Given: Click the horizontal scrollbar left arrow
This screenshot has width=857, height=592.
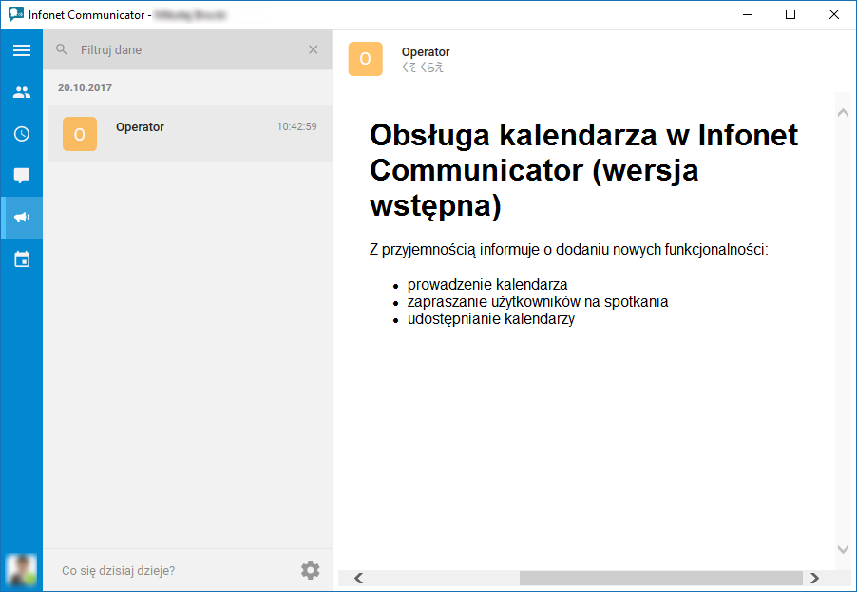Looking at the screenshot, I should click(x=358, y=578).
